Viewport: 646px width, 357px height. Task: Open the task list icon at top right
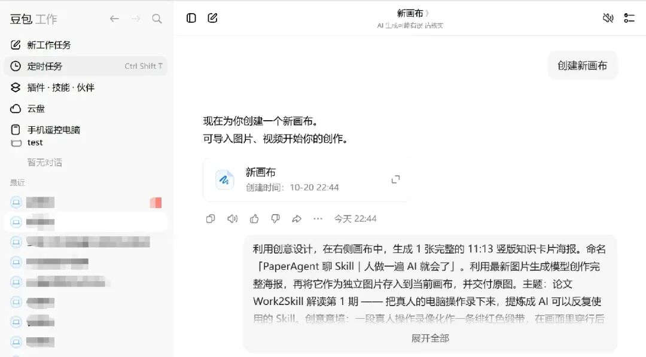(629, 18)
